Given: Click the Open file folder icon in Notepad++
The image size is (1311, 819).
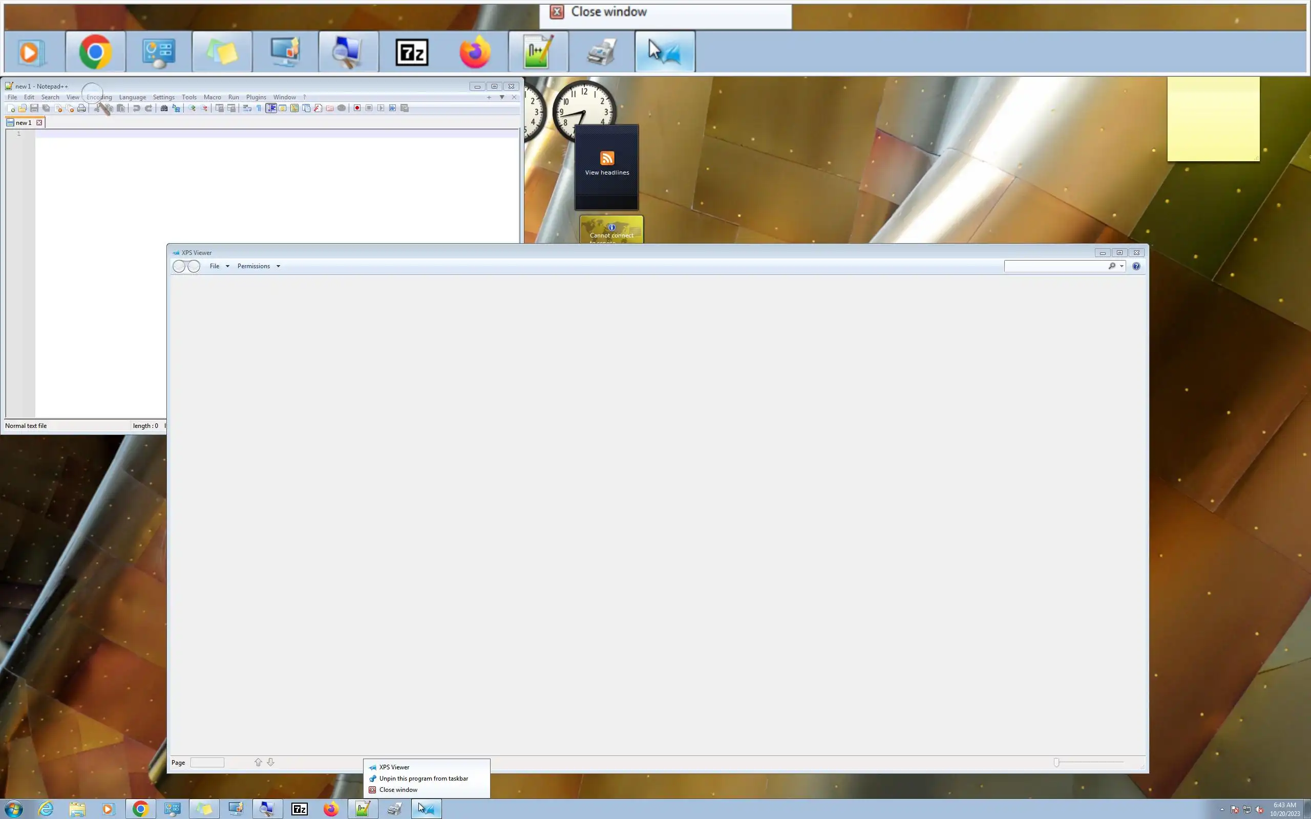Looking at the screenshot, I should 22,109.
